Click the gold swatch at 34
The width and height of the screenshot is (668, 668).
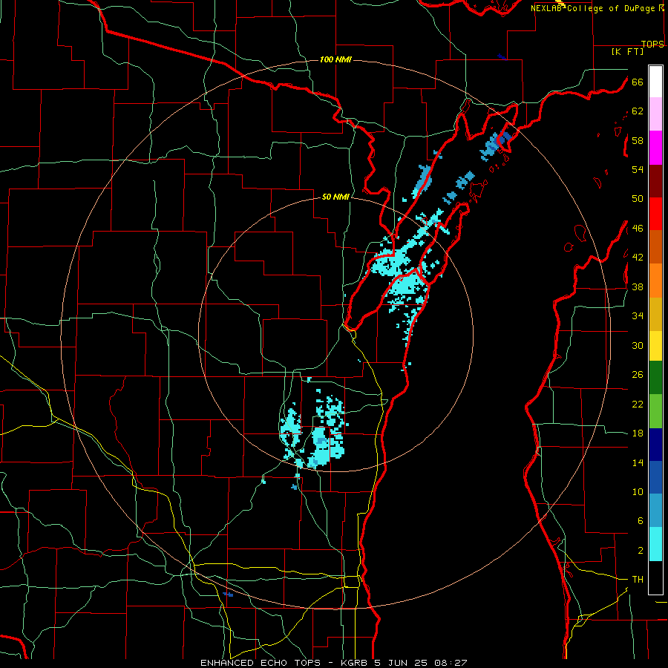coord(655,314)
